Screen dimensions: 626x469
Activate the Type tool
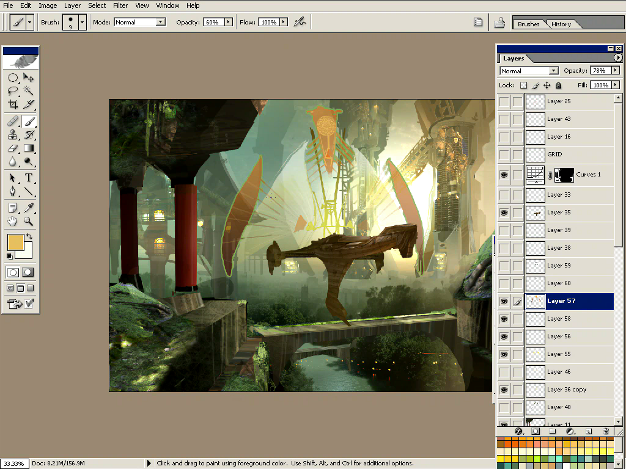(28, 178)
